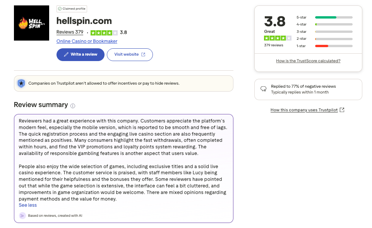Open Online Casino or Bookmaker category
Viewport: 372px width, 228px height.
tap(87, 41)
